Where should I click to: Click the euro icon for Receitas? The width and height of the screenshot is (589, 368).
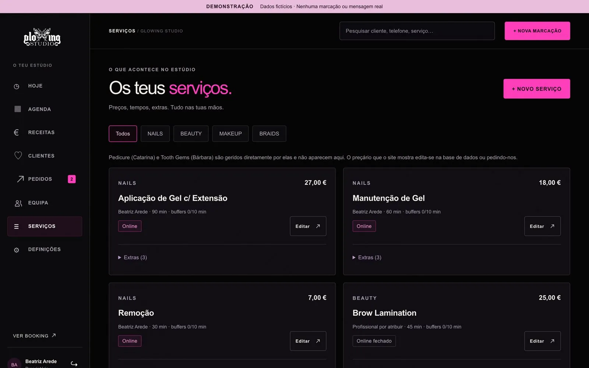click(x=16, y=132)
